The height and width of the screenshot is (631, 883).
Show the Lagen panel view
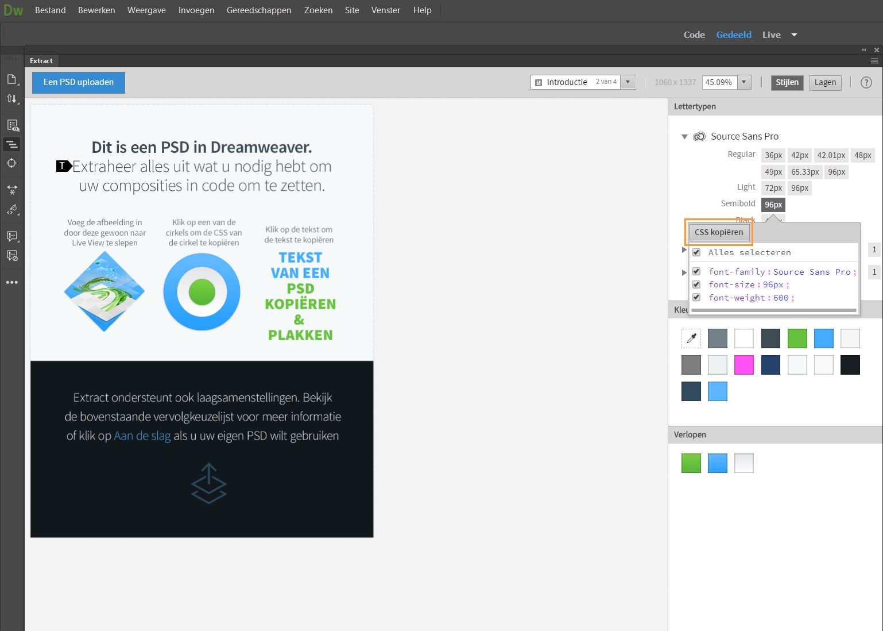825,82
